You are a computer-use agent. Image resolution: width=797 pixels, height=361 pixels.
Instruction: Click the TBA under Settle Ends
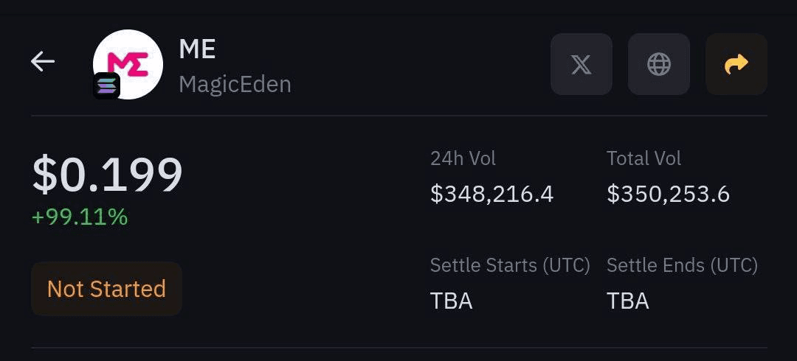tap(627, 301)
